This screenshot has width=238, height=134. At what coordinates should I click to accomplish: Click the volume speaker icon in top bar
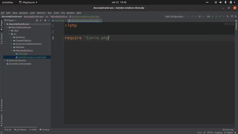pos(221,2)
